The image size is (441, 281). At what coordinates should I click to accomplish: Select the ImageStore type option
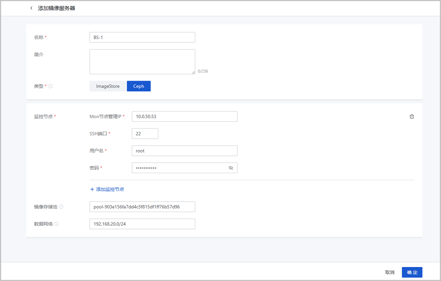[108, 86]
